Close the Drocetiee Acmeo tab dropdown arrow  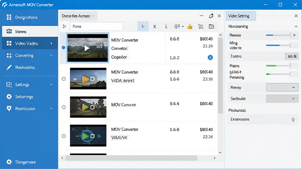click(93, 16)
